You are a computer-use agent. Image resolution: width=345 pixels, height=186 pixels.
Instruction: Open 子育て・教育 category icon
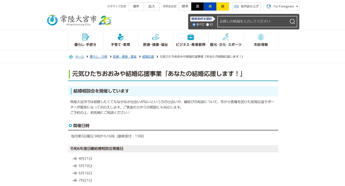coord(120,37)
